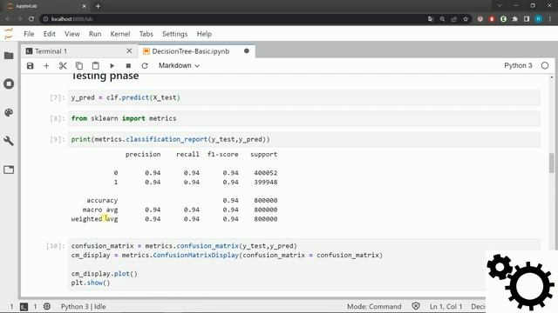
Task: Open the cell type Markdown dropdown
Action: tap(179, 66)
